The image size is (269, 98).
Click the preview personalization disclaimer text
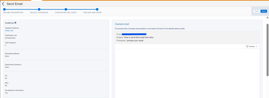pyautogui.click(x=150, y=28)
